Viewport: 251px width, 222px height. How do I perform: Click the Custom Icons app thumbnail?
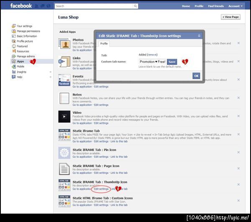(64, 201)
